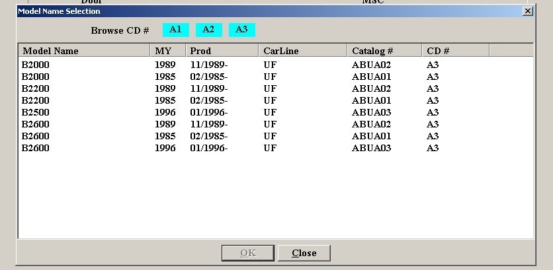This screenshot has height=270, width=553.
Task: Click UF carline in B2500 row
Action: [270, 113]
